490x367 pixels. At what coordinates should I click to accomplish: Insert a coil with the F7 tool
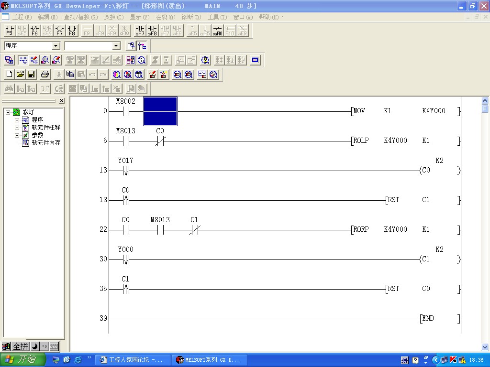coord(59,31)
